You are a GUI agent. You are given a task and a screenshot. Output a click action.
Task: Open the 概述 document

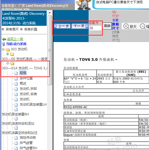pyautogui.click(x=23, y=83)
